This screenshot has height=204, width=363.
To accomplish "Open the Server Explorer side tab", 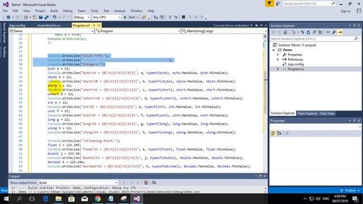I will [4, 33].
